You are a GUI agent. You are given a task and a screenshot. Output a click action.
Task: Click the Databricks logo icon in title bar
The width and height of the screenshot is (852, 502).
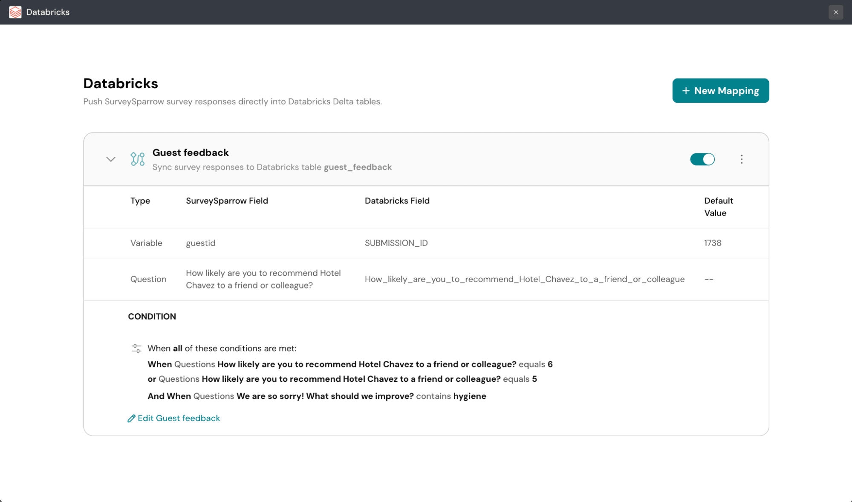coord(15,12)
